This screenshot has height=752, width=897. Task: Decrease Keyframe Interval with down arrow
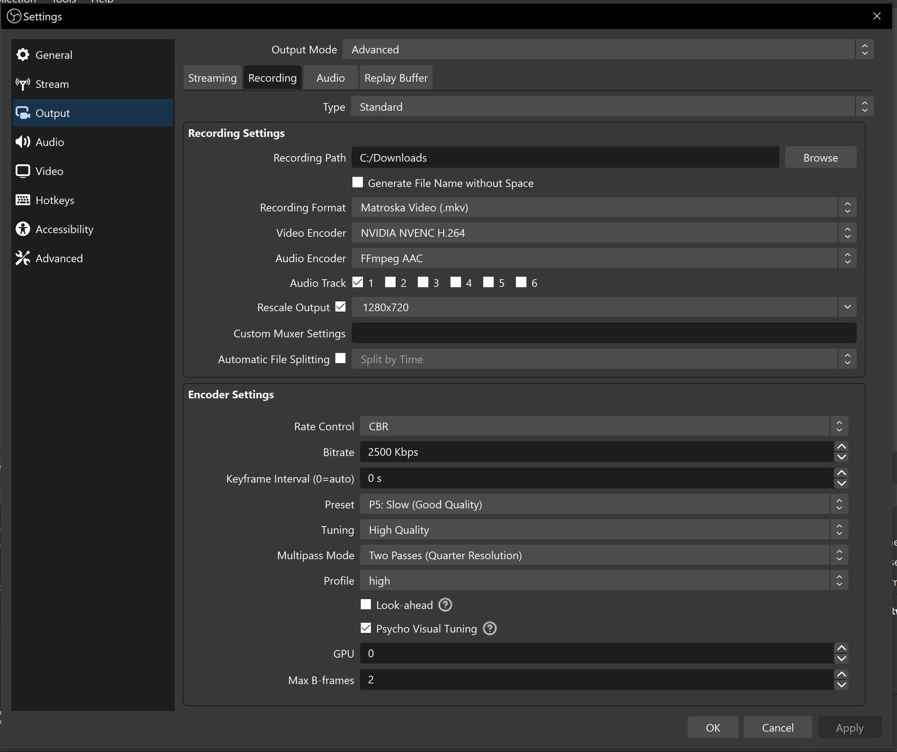click(841, 483)
